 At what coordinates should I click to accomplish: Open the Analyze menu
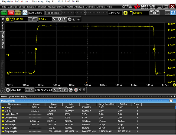click(79, 7)
